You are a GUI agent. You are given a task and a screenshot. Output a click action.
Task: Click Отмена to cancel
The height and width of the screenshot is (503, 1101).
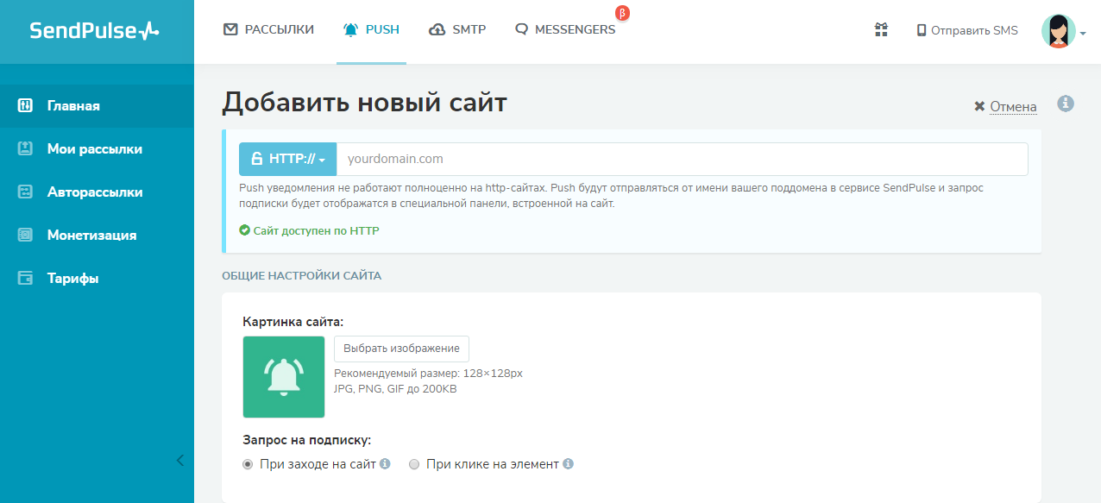tap(1005, 107)
